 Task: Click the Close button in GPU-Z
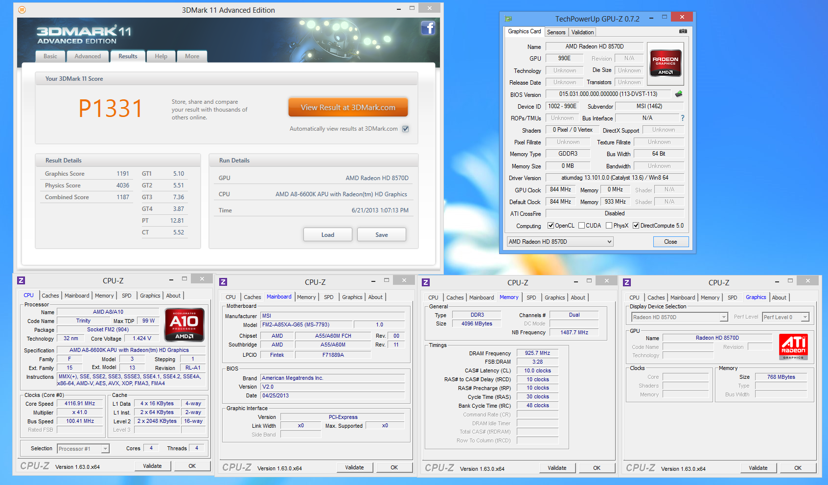pos(670,242)
